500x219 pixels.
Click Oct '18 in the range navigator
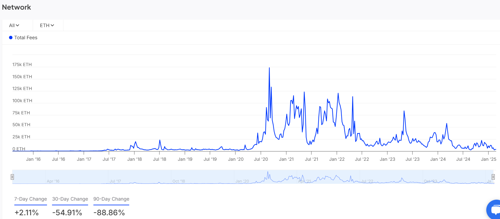click(x=179, y=181)
